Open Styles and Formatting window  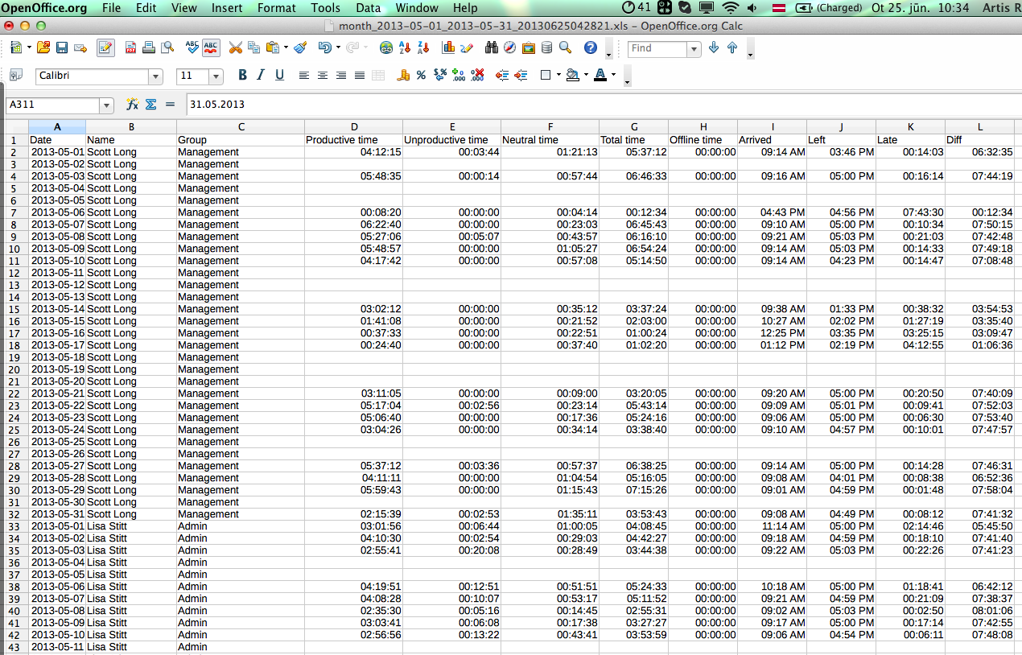click(x=16, y=76)
